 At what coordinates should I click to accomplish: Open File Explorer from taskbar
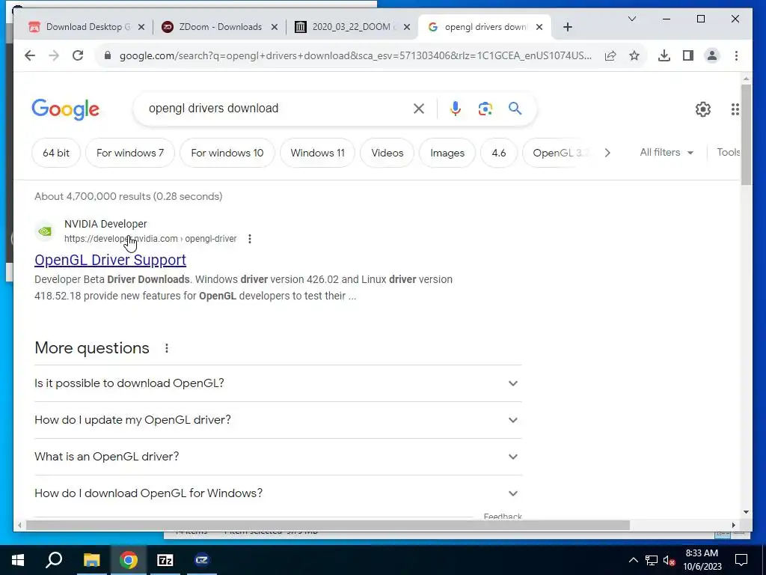91,560
